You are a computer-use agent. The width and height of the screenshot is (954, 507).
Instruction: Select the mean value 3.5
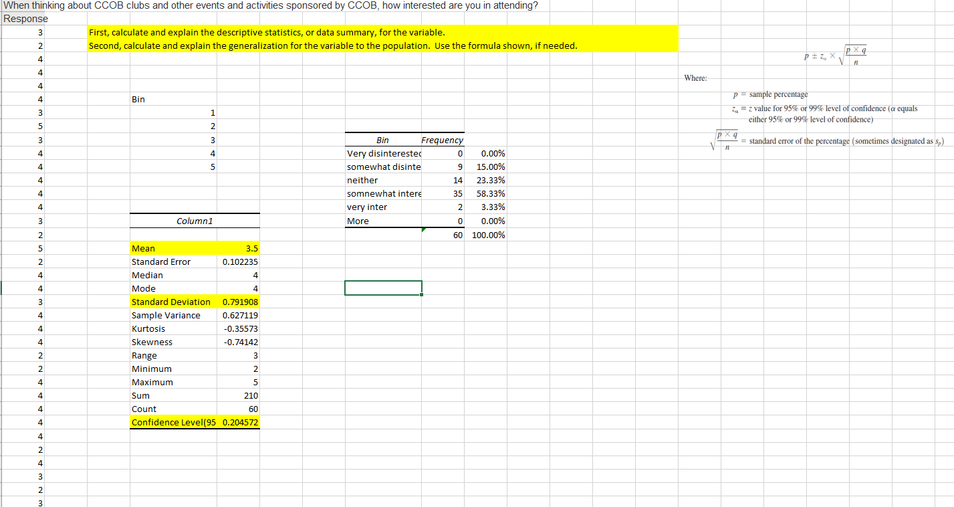click(x=238, y=248)
